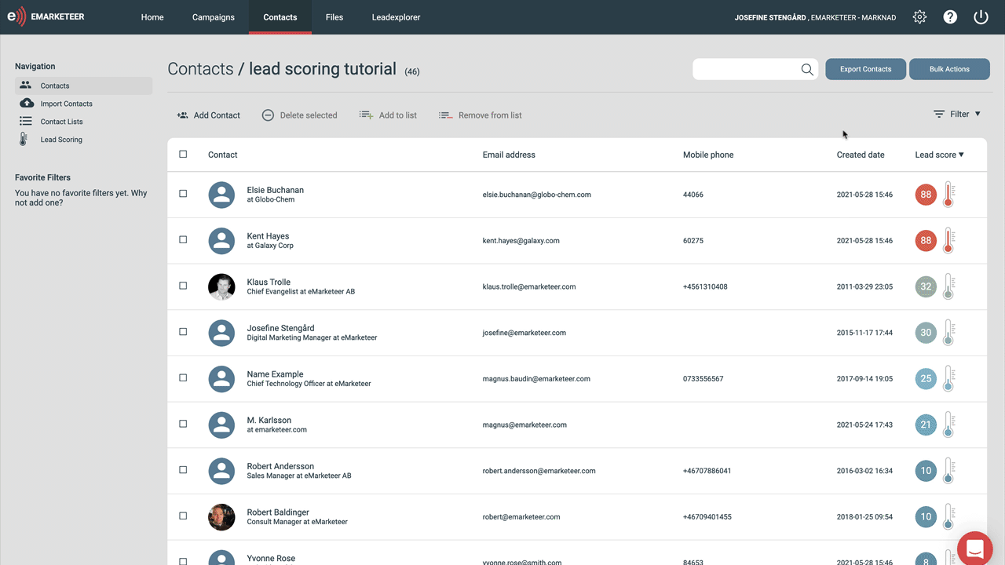Select the Robert Baldinger row checkbox

coord(183,516)
